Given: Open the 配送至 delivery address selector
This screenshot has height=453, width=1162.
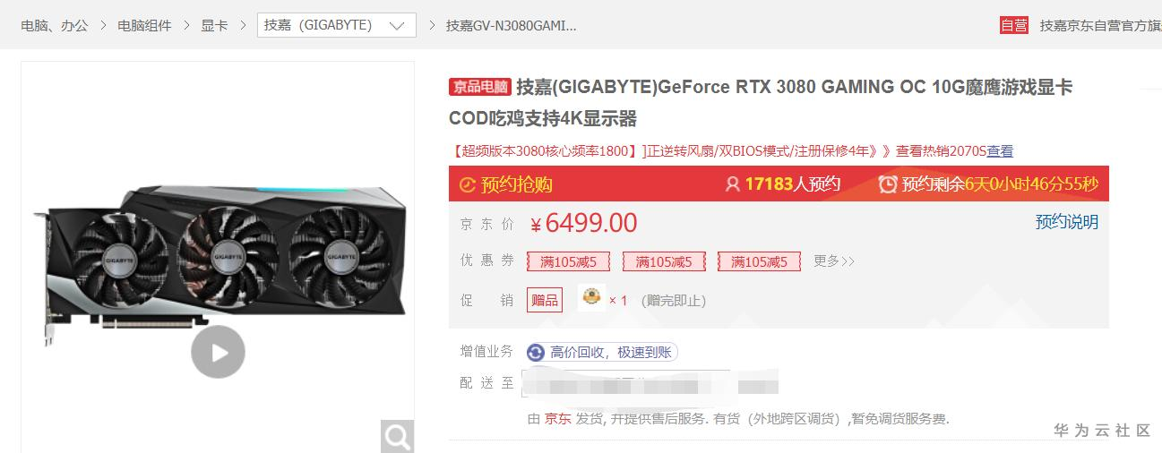Looking at the screenshot, I should pos(650,383).
